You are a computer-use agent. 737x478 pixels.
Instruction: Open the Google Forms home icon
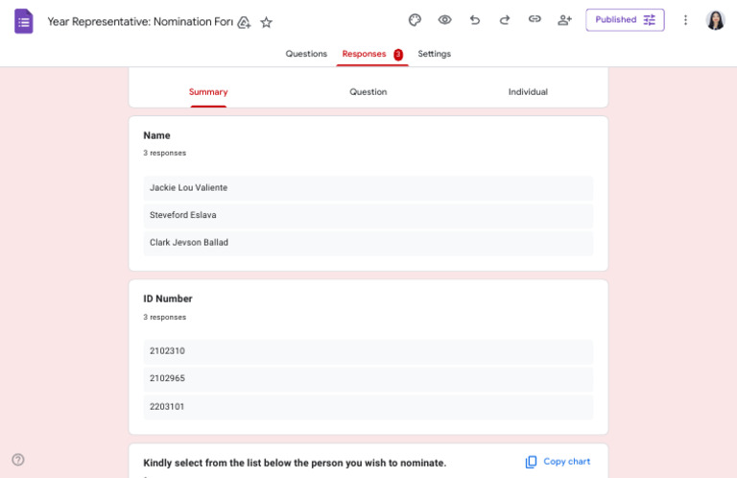click(23, 21)
